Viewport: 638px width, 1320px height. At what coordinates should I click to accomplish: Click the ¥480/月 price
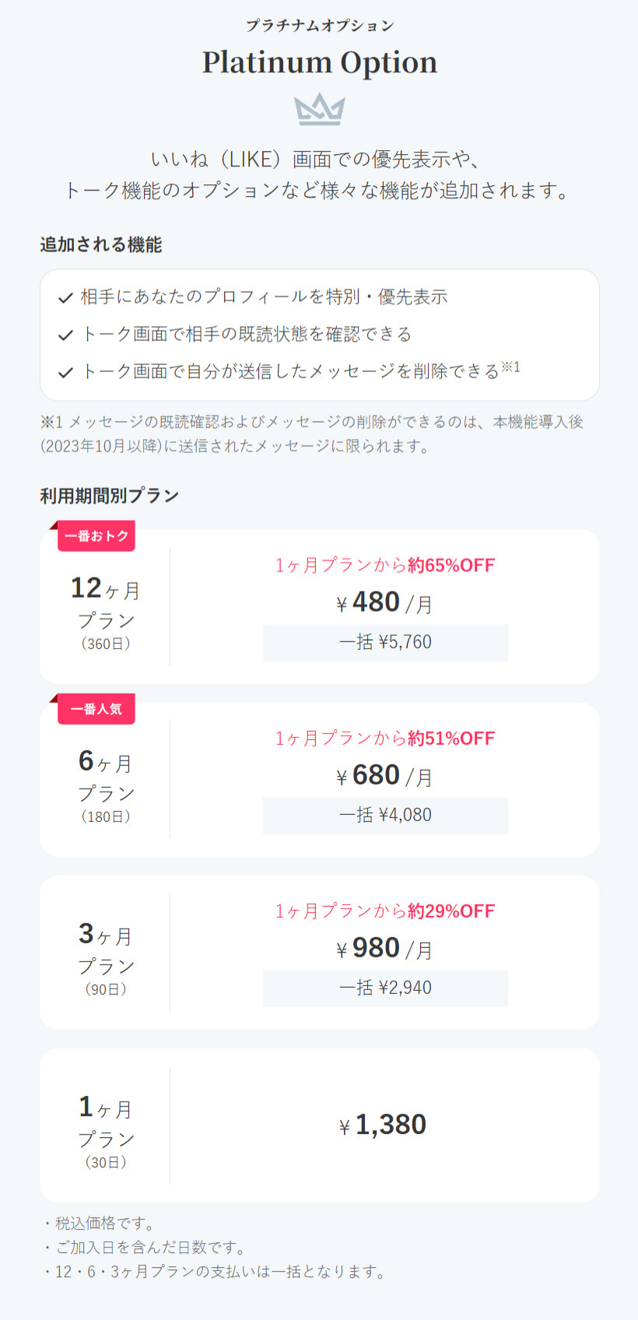pyautogui.click(x=385, y=603)
